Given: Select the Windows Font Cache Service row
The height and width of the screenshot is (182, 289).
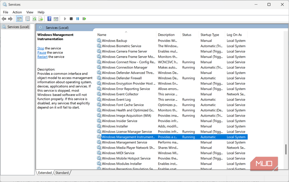Looking at the screenshot, I should click(x=172, y=105).
